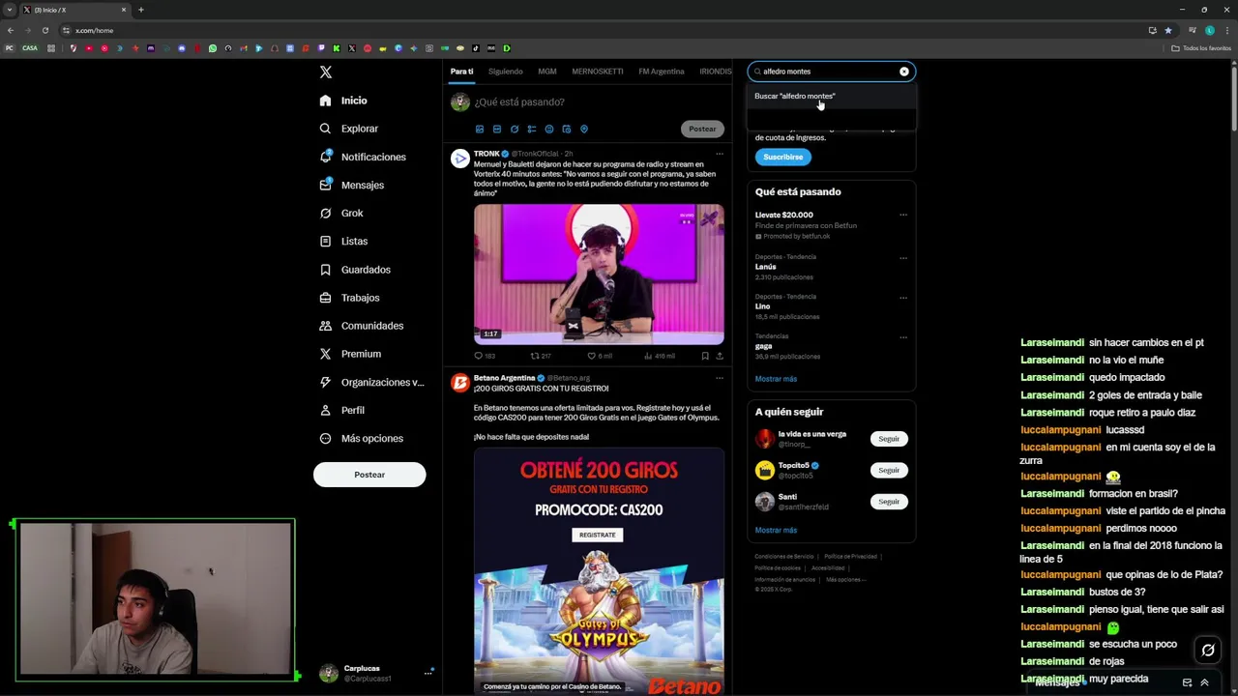Open emoji picker in composer
This screenshot has height=696, width=1238.
[x=549, y=129]
